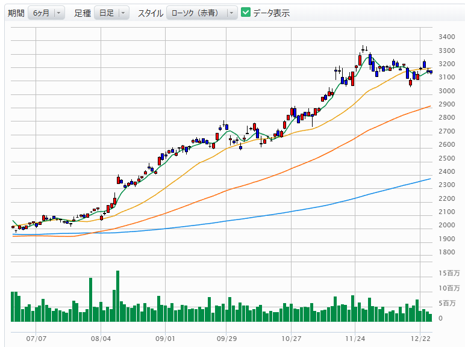Uncheck the データ表示 checkbox
The width and height of the screenshot is (465, 347).
click(246, 13)
